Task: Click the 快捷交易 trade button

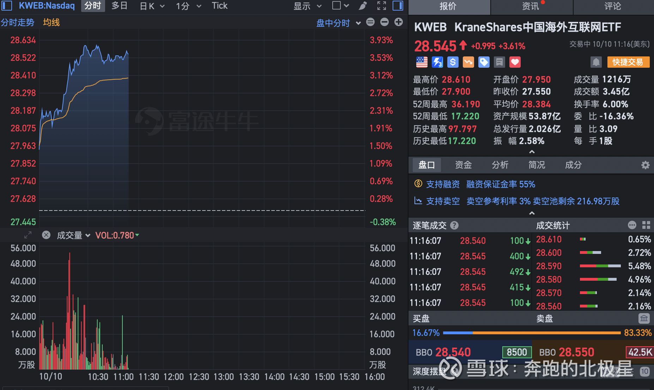Action: coord(628,62)
